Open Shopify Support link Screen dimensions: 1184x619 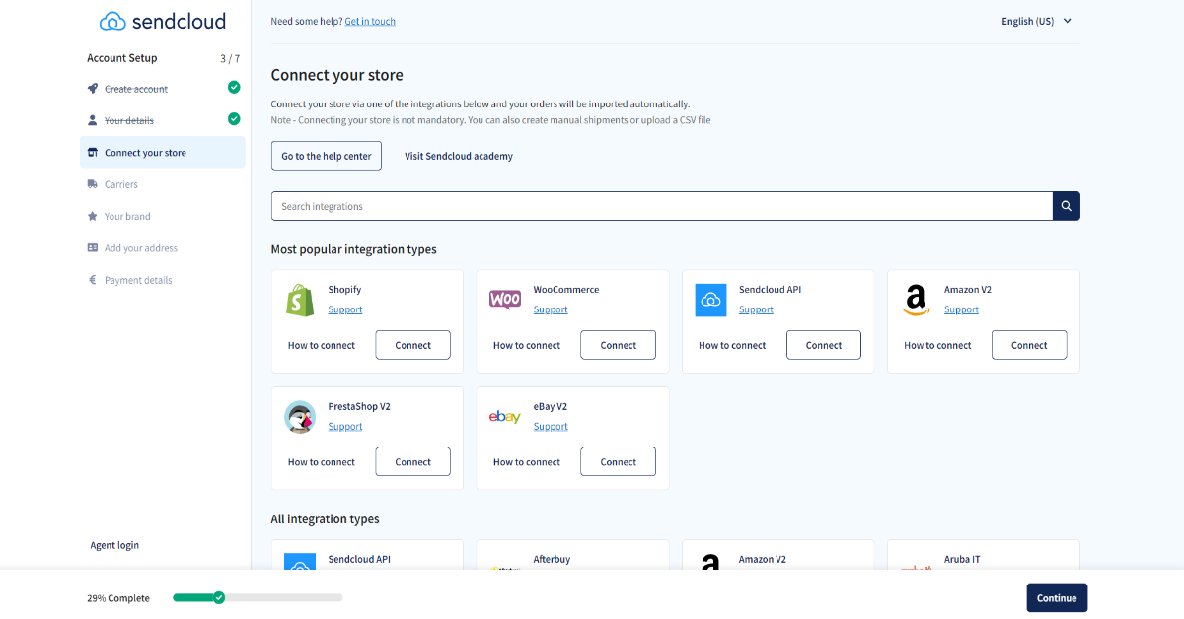[345, 309]
